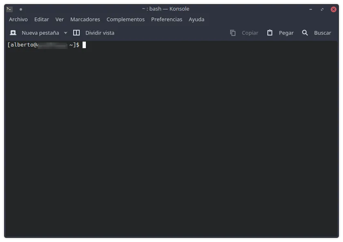Click the Copiar copy icon
This screenshot has height=242, width=343.
pos(233,32)
